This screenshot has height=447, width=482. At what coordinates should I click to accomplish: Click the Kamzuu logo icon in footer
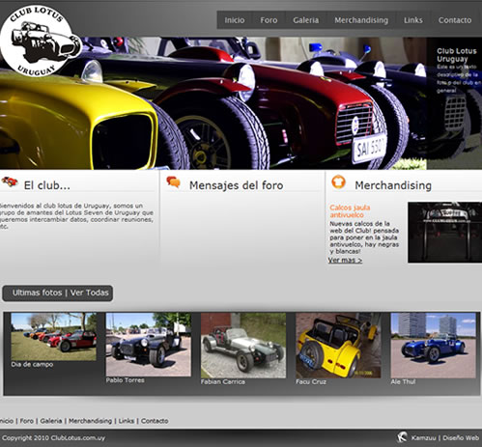tap(402, 437)
